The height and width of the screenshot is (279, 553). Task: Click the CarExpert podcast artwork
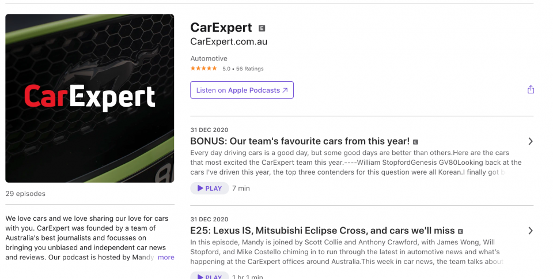[x=90, y=98]
